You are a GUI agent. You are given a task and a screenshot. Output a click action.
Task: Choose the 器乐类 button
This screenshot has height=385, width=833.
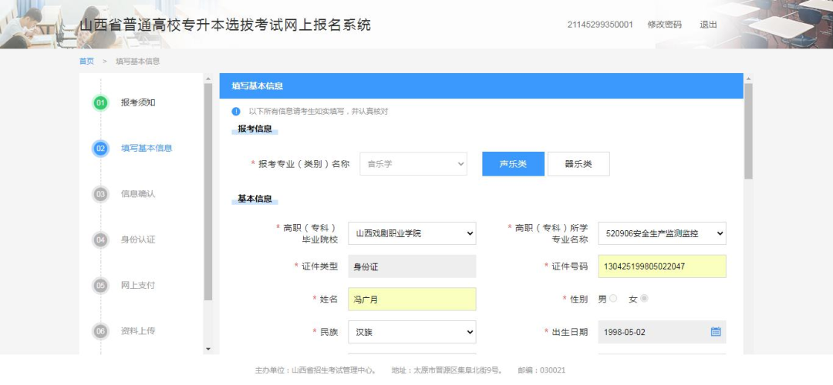pos(578,164)
